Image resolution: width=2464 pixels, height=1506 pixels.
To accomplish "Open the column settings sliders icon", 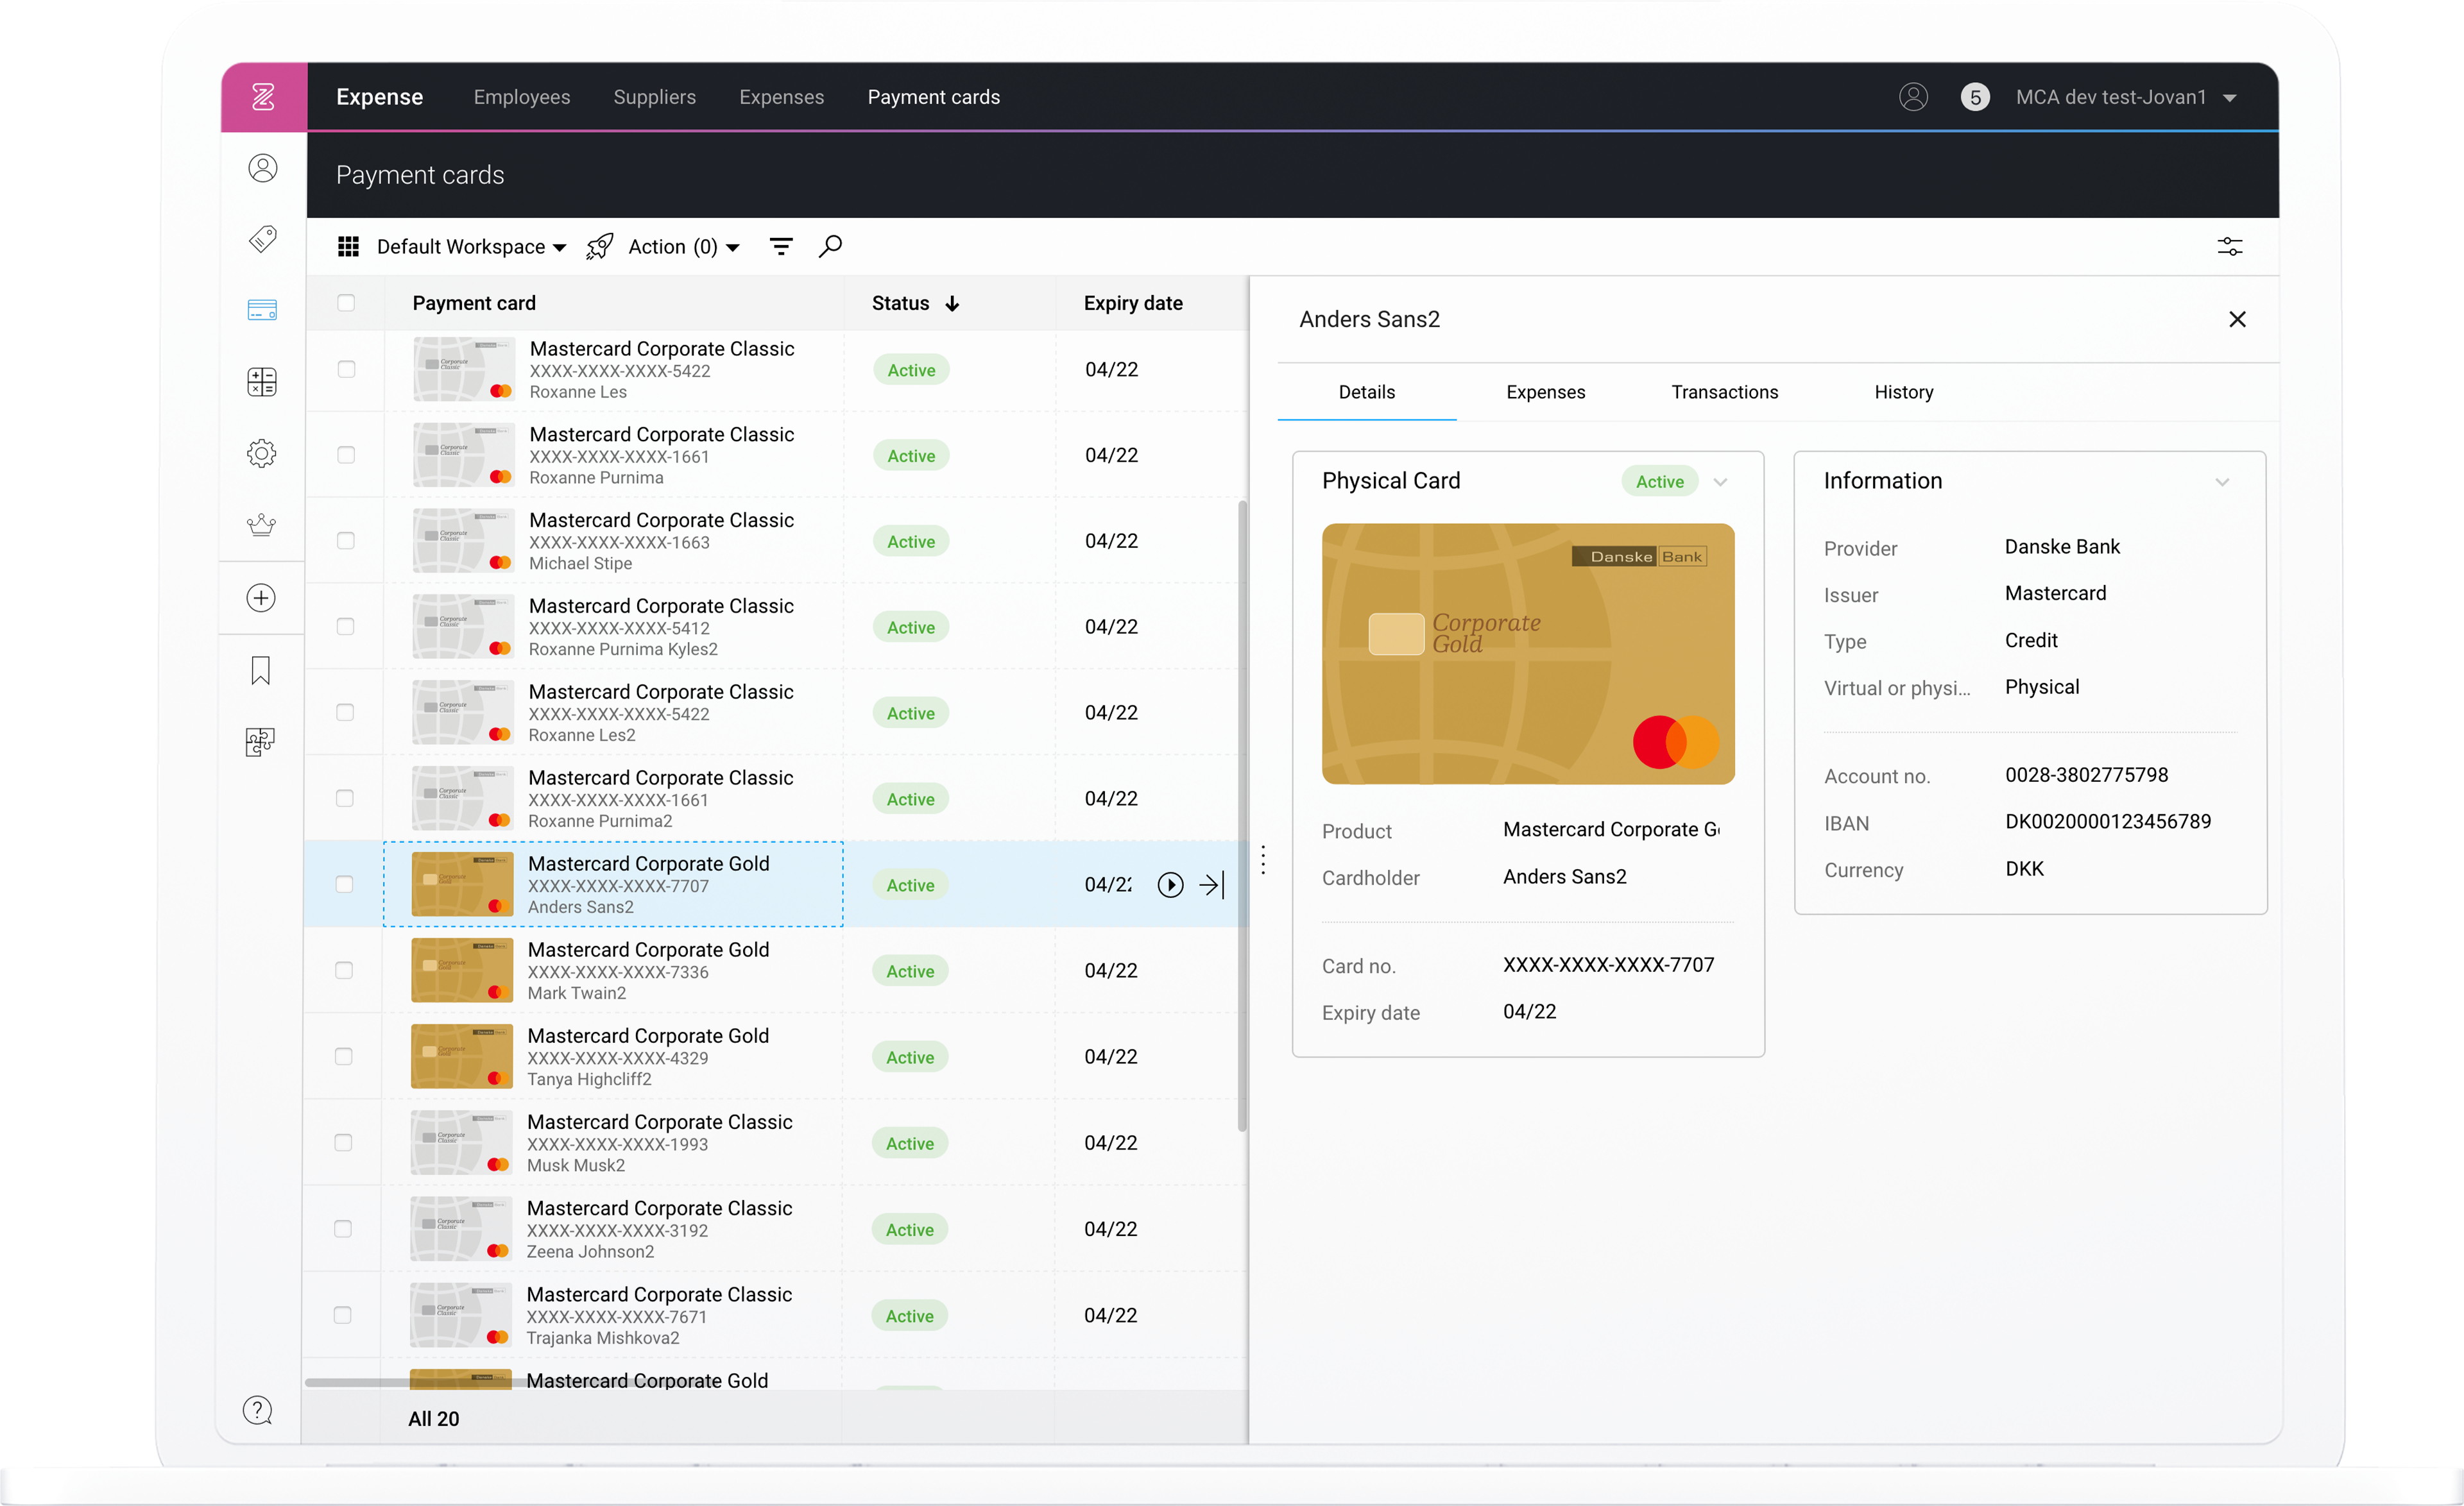I will point(2230,246).
